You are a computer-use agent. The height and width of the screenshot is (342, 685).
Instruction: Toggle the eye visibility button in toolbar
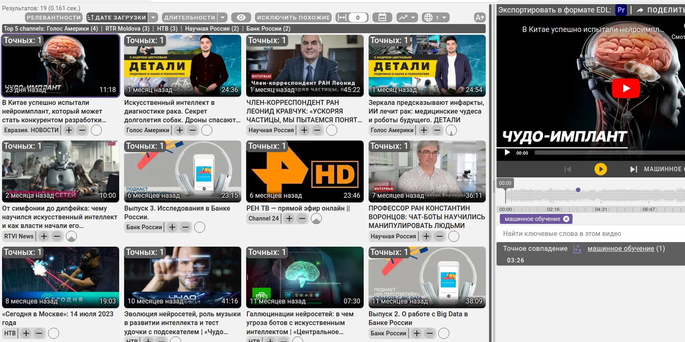tap(241, 17)
